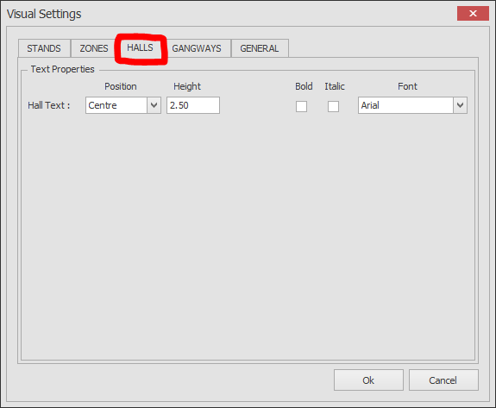Click the Height input field showing 2.50
The image size is (496, 408).
pyautogui.click(x=193, y=105)
